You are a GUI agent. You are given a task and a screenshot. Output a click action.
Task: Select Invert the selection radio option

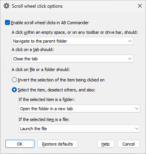14,80
